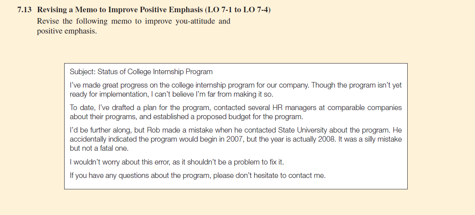Screen dimensions: 475x215
Task: Click the heading 'Revising a Memo to Improve Positive Emphasis'
Action: pyautogui.click(x=120, y=9)
